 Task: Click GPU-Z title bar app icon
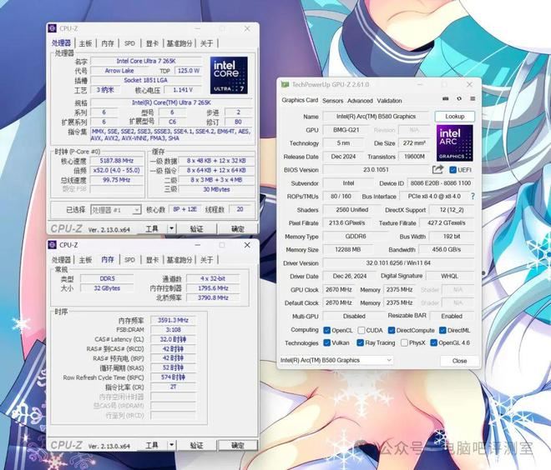285,84
